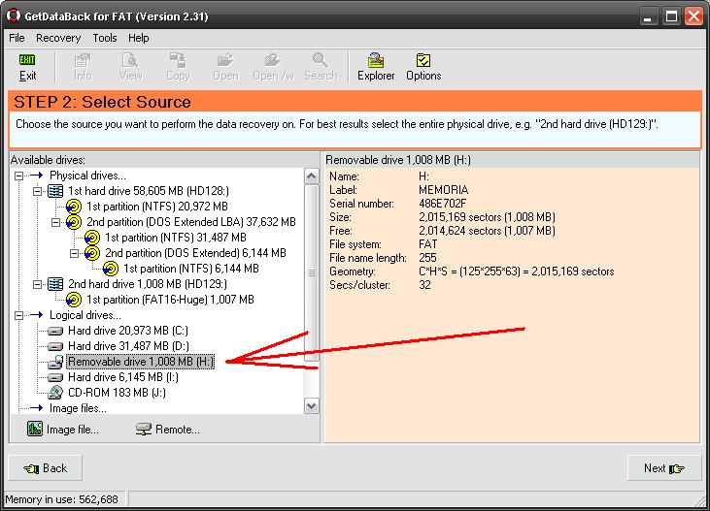Select CD-ROM 183 MB (J:)

click(117, 393)
